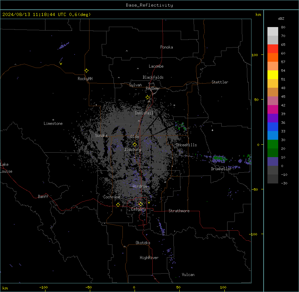Click yellow diamond marker below Cochrane
The height and width of the screenshot is (292, 299).
click(x=118, y=205)
